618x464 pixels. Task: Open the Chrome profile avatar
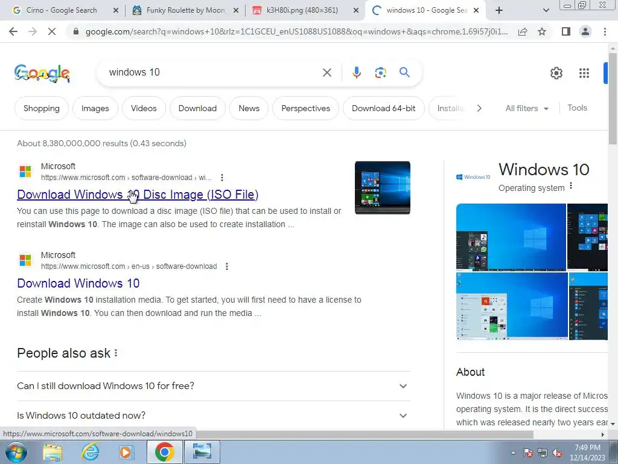tap(585, 31)
